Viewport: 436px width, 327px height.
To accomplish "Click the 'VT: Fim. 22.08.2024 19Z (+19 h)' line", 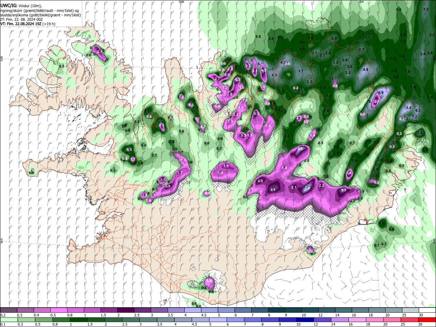I will [28, 24].
